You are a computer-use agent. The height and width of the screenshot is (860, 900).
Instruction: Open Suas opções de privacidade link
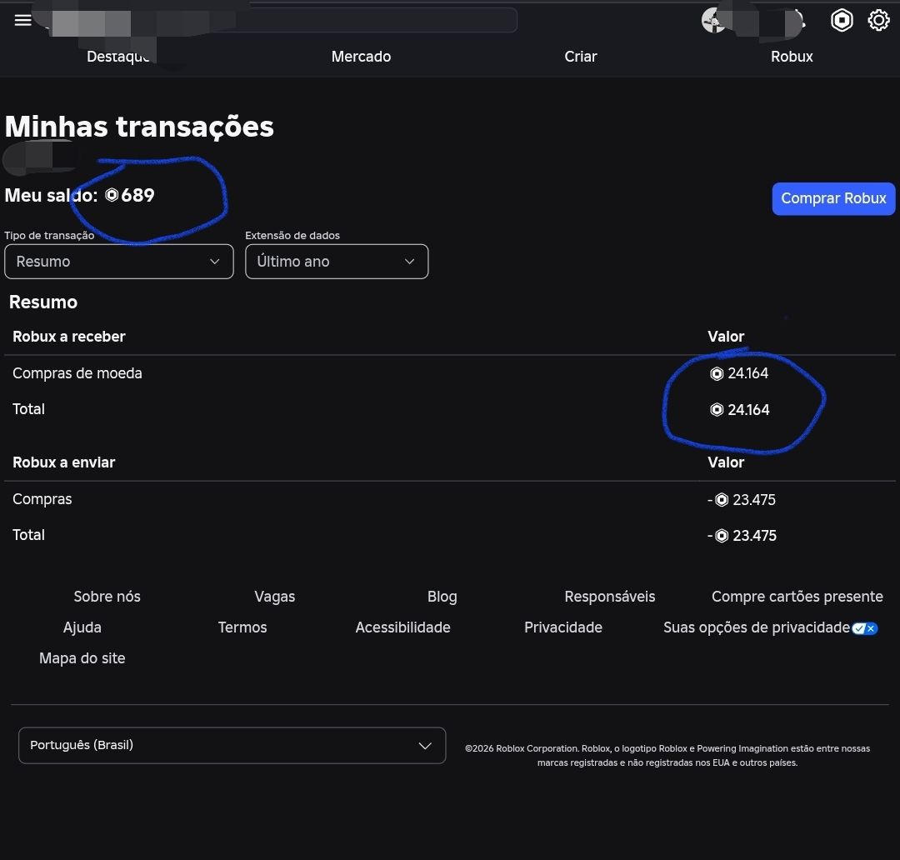pos(757,627)
